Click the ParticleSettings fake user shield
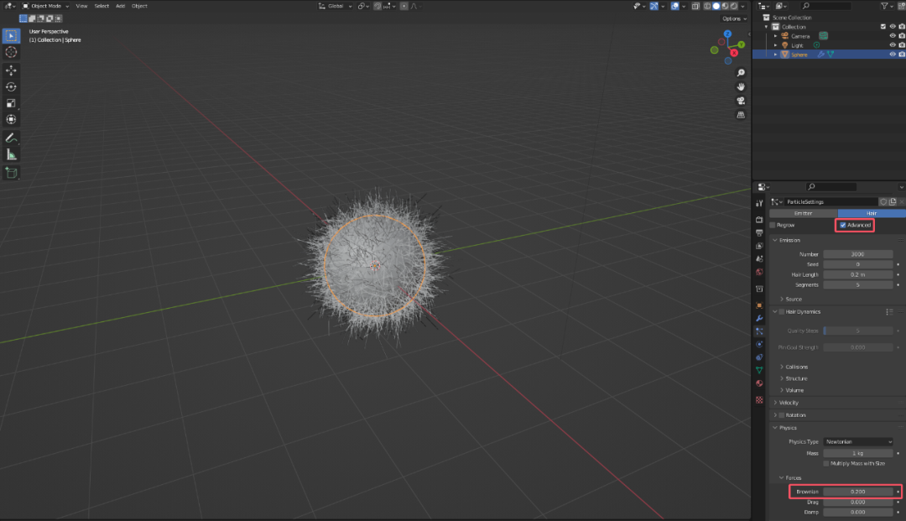Image resolution: width=906 pixels, height=521 pixels. (883, 202)
